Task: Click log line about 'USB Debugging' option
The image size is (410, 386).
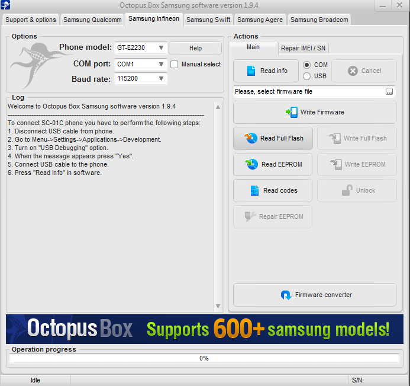Action: 58,148
